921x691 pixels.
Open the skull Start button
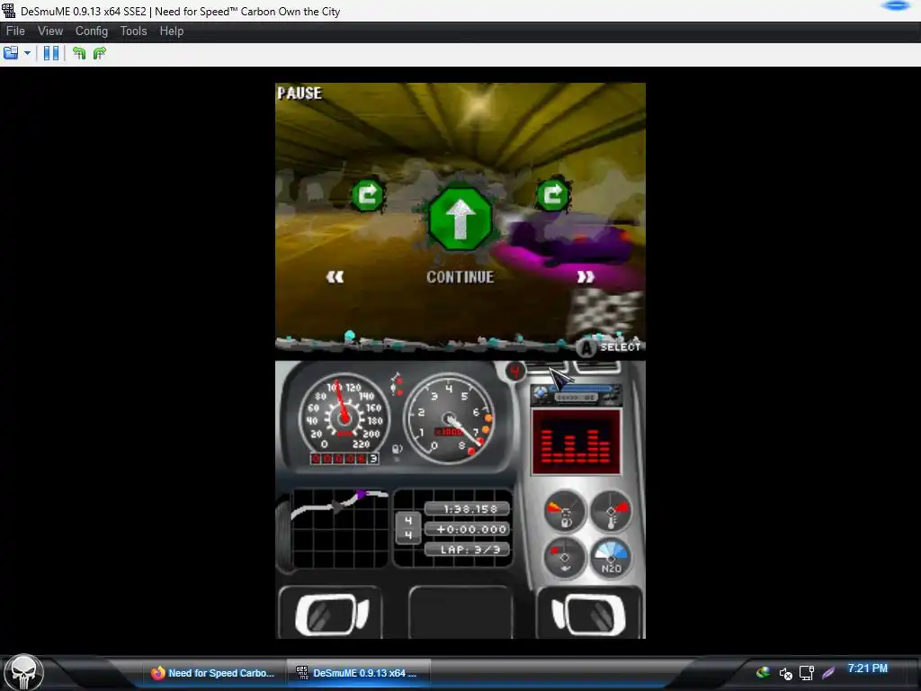click(x=24, y=672)
